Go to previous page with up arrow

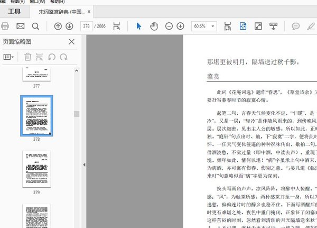58,26
